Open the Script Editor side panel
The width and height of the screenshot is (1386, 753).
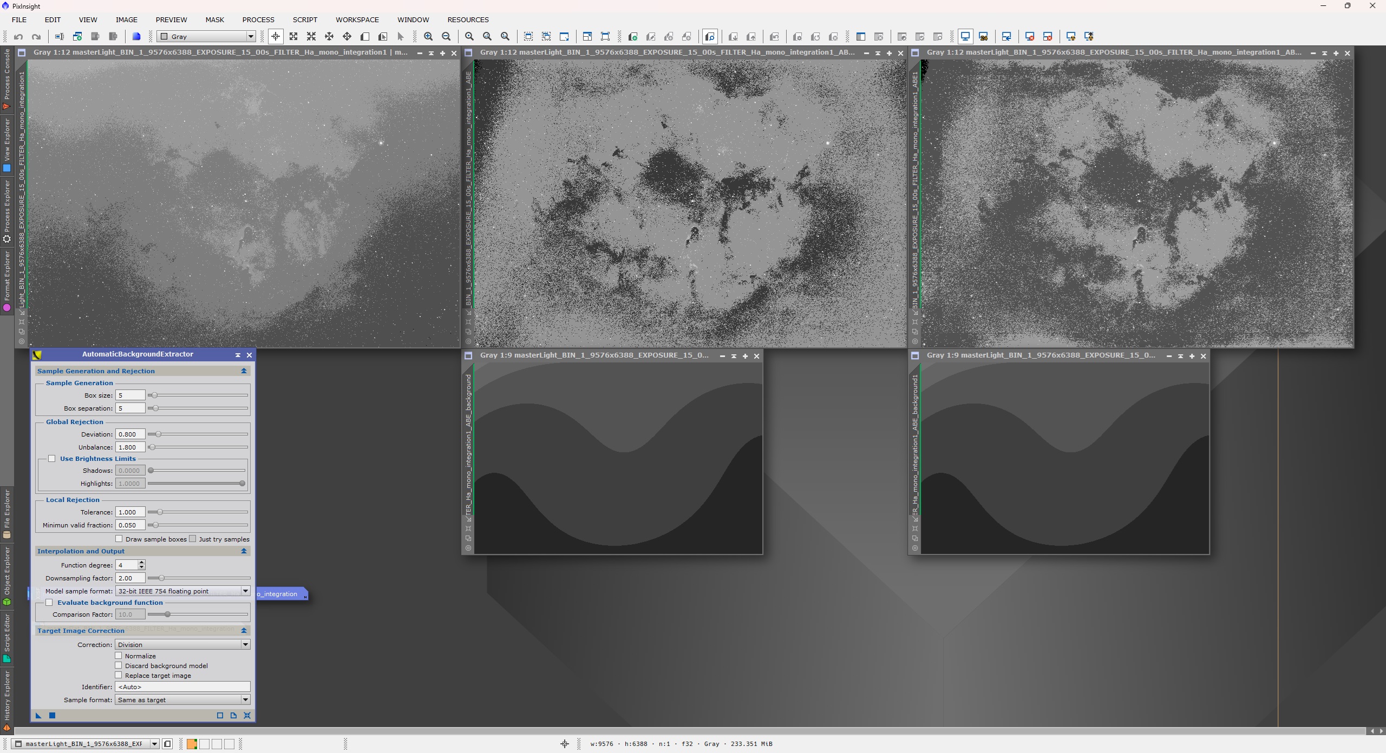tap(7, 638)
